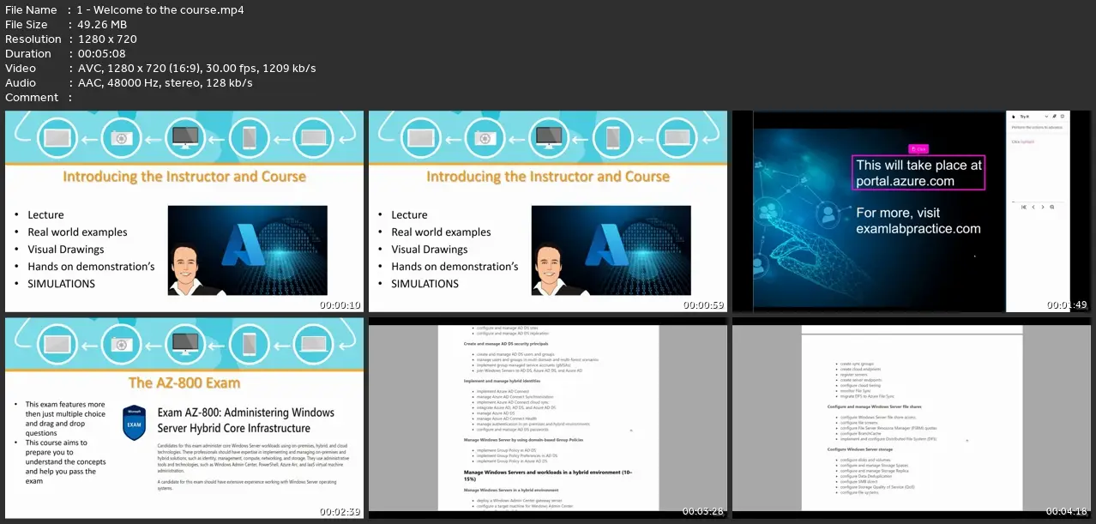Viewport: 1096px width, 524px height.
Task: Click the previous step arrow in simulation panel
Action: [x=1033, y=207]
